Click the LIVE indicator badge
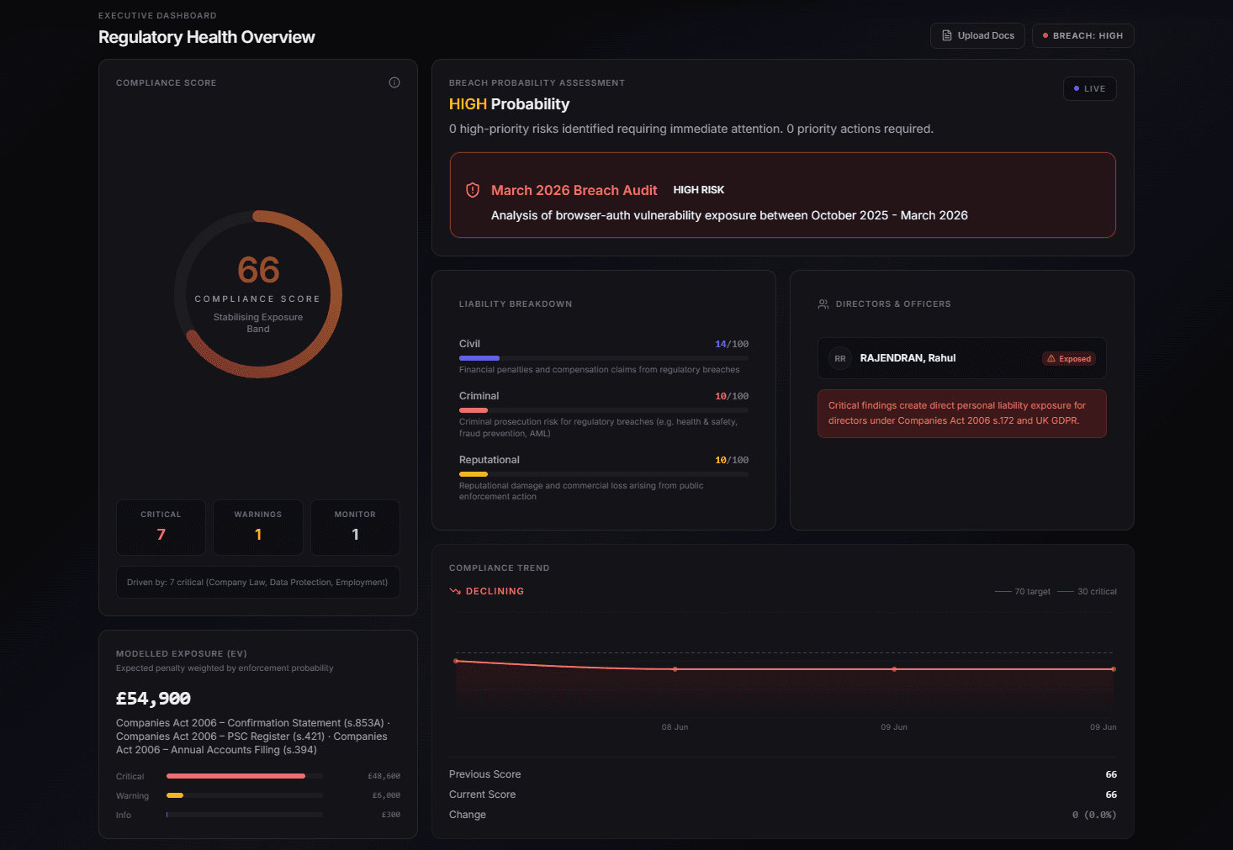 click(1090, 88)
